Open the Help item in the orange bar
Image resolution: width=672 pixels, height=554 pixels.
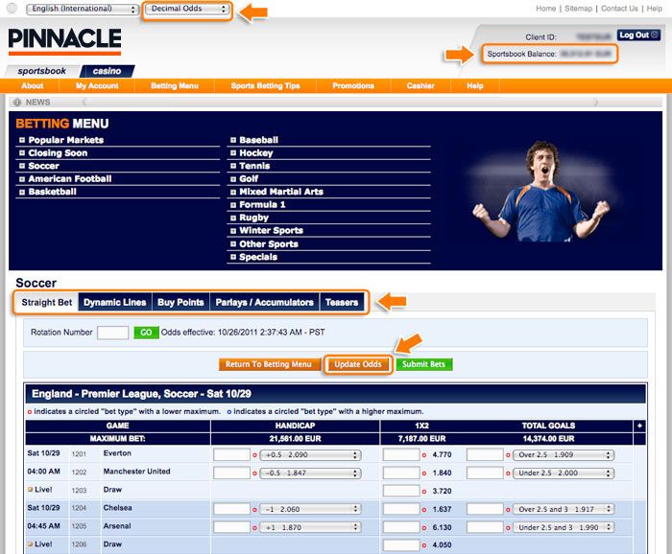pos(475,85)
